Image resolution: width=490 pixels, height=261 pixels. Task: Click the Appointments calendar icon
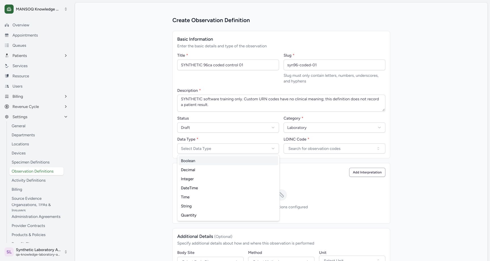click(x=7, y=35)
